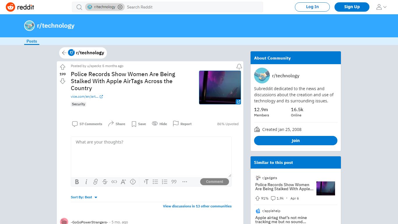The image size is (398, 224).
Task: Toggle bold formatting in comment editor
Action: point(77,182)
